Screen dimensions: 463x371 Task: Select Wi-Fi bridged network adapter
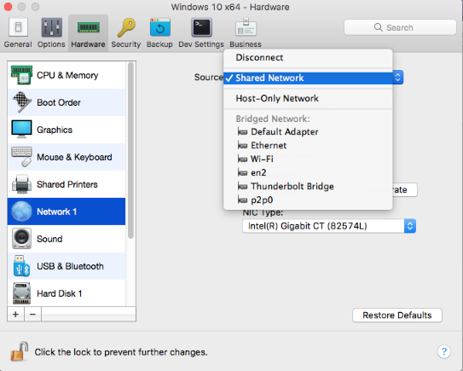click(x=308, y=159)
